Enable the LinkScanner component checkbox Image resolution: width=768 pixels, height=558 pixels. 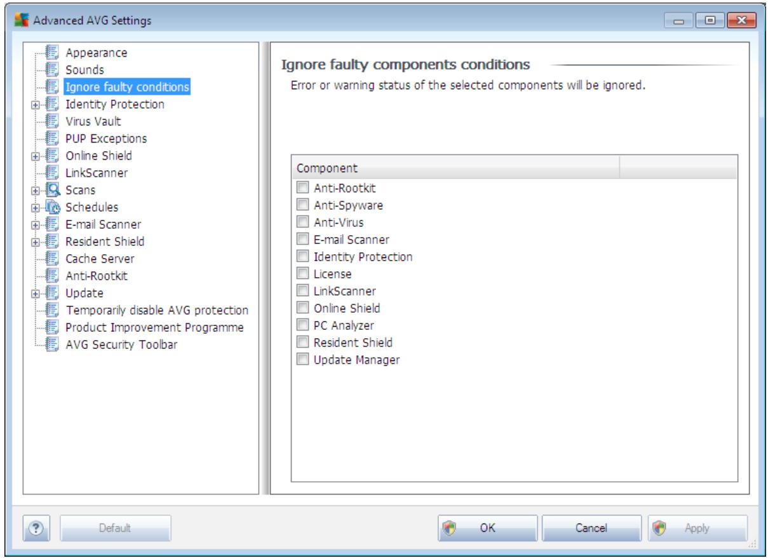302,291
